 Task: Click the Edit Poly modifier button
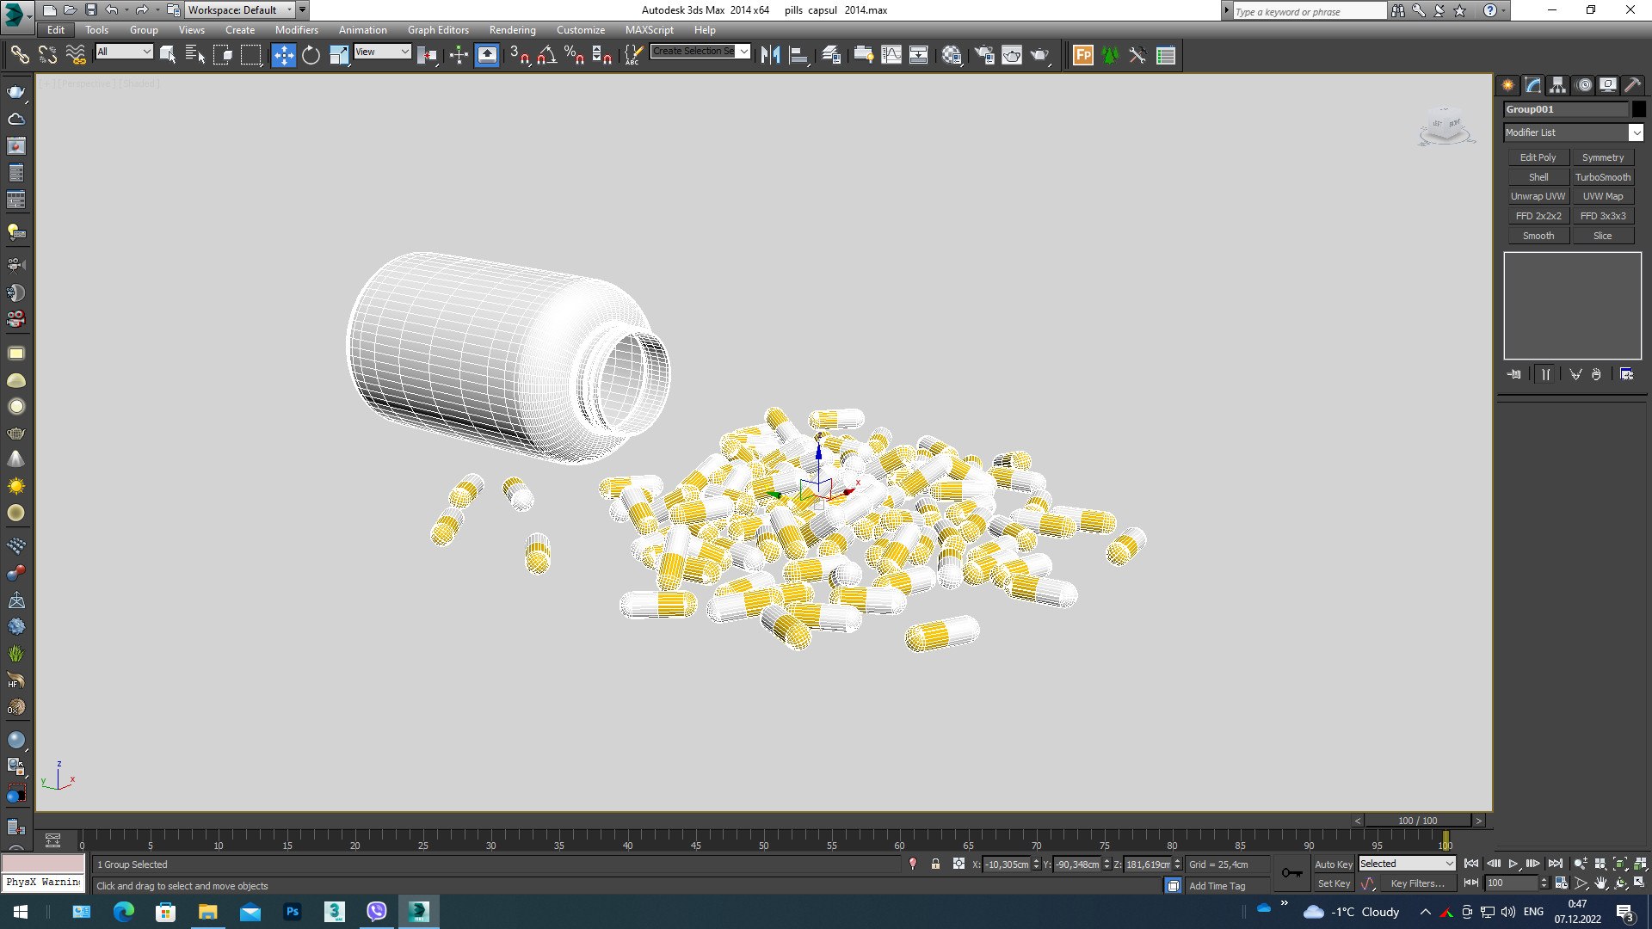(x=1538, y=157)
